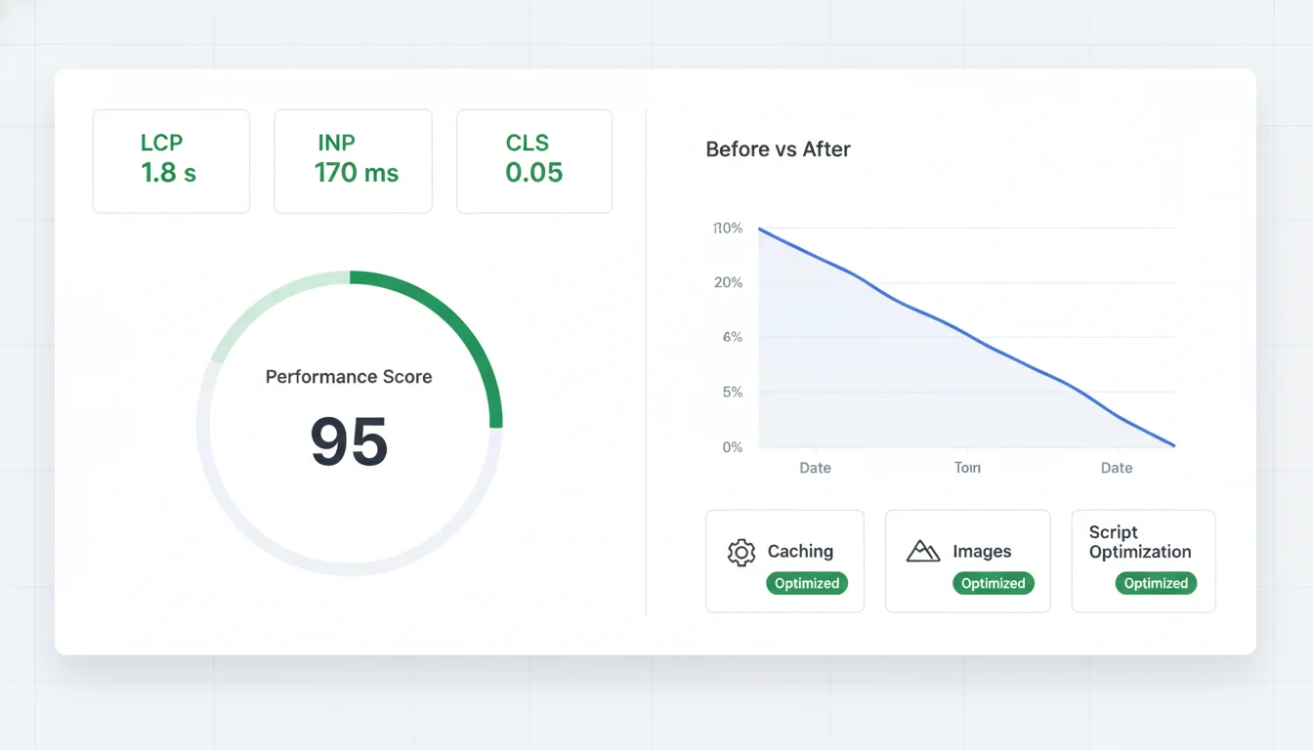Click the first Date axis label

tap(815, 468)
